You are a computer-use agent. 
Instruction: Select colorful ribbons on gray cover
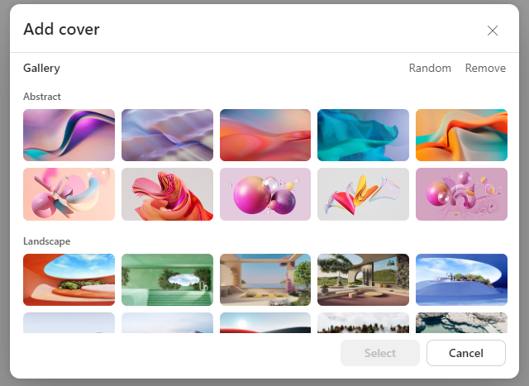(363, 194)
